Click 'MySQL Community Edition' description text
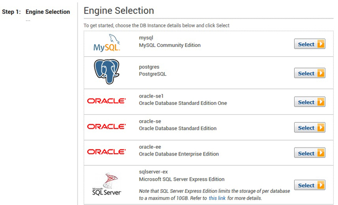338x205 pixels. pos(170,45)
